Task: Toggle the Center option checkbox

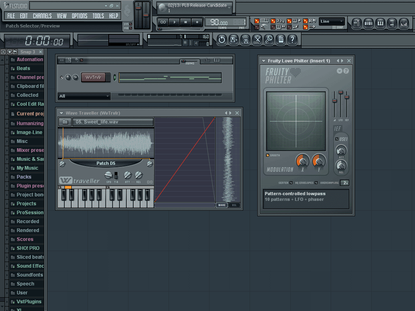Action: point(291,183)
